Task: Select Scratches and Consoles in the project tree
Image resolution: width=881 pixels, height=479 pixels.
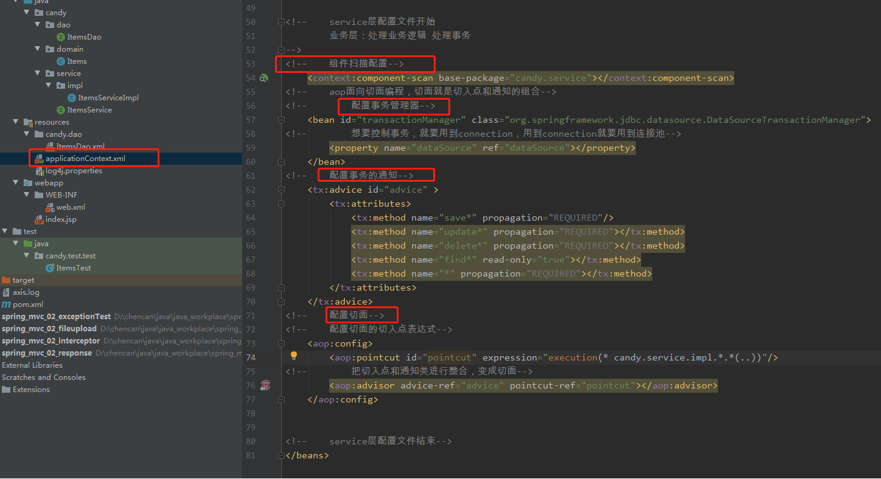Action: pyautogui.click(x=44, y=377)
